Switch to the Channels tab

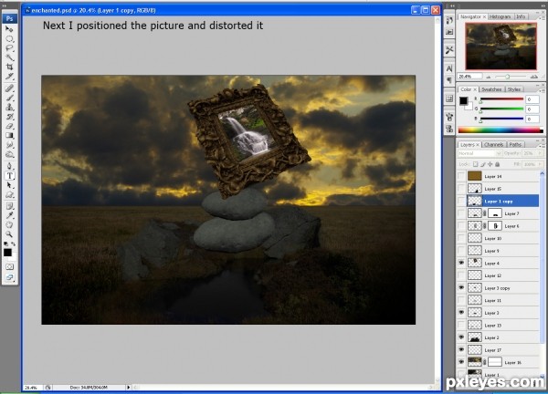(x=494, y=144)
